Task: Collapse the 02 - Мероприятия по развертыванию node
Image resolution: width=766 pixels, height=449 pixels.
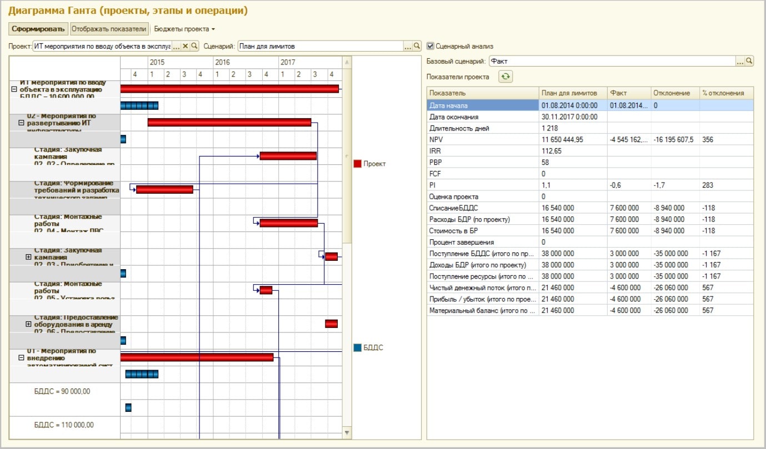Action: click(21, 123)
